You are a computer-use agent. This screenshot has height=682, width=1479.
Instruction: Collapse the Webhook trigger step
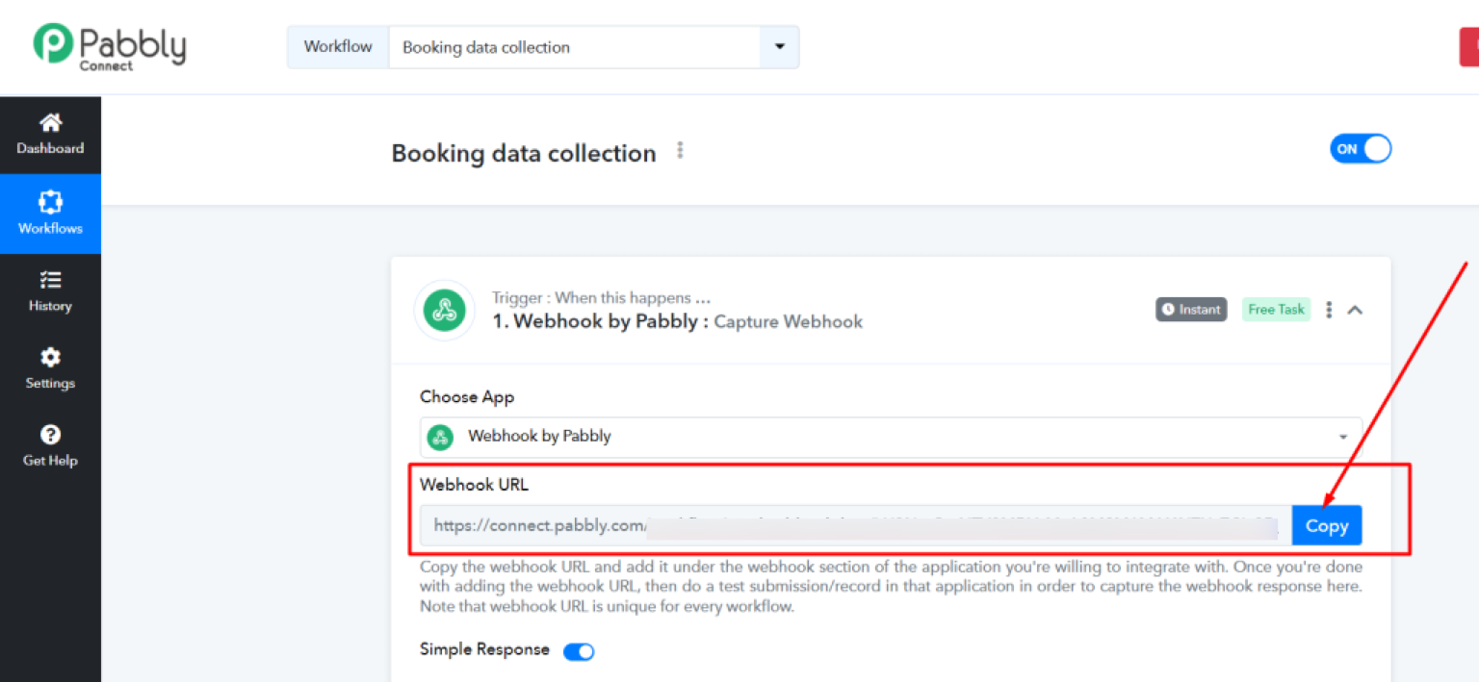(x=1355, y=310)
